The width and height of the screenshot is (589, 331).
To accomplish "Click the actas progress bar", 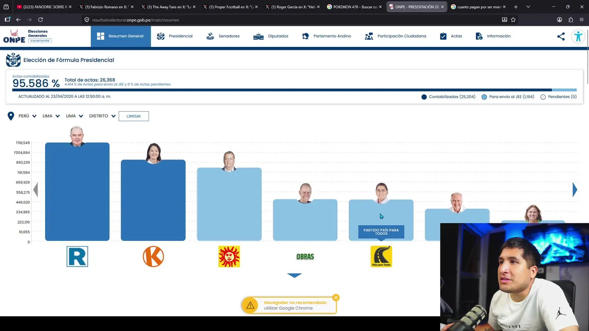I will point(294,90).
